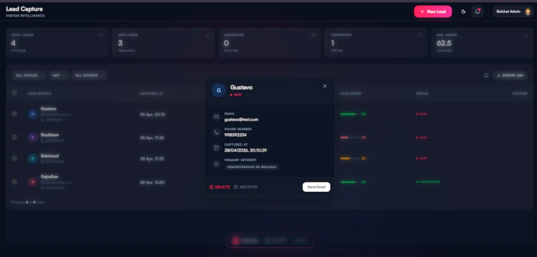
Task: Click the Actions column header
Action: point(520,93)
